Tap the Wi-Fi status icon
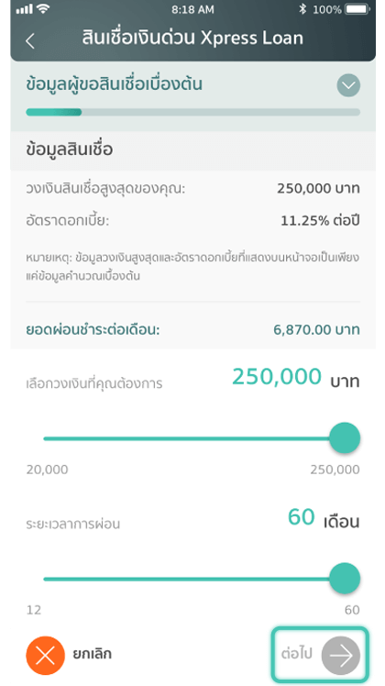Screen dimensions: 385x686 pos(43,9)
